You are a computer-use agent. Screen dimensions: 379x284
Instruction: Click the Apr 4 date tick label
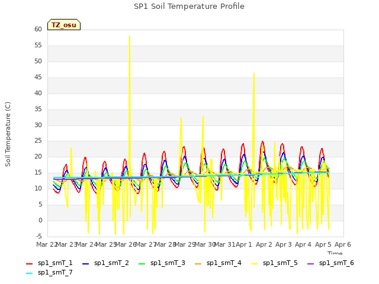[303, 244]
